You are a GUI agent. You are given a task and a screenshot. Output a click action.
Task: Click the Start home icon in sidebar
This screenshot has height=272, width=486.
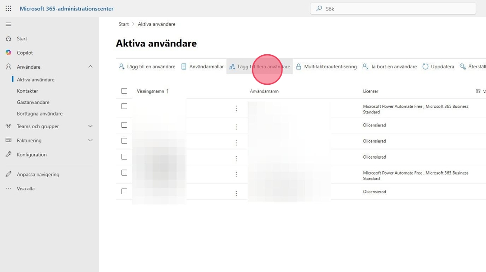coord(8,39)
